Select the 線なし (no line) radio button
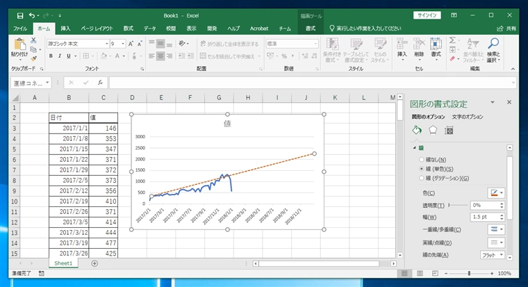Screen dimensions: 528x287 pyautogui.click(x=421, y=159)
